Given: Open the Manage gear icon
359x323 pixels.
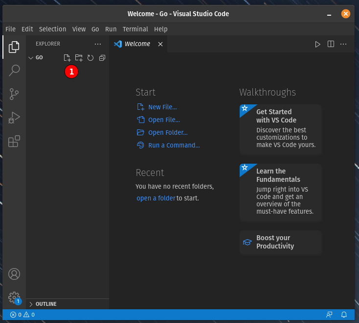Looking at the screenshot, I should pyautogui.click(x=14, y=298).
